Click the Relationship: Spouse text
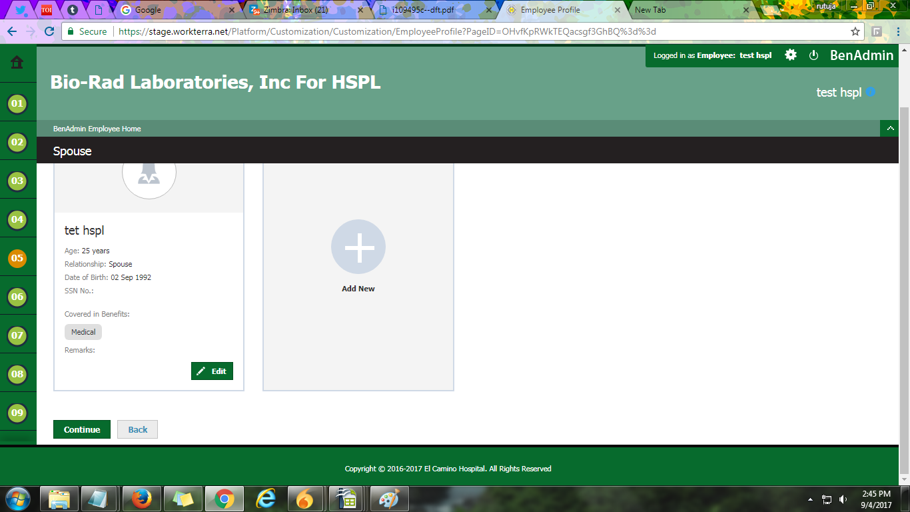Image resolution: width=910 pixels, height=512 pixels. (x=99, y=264)
